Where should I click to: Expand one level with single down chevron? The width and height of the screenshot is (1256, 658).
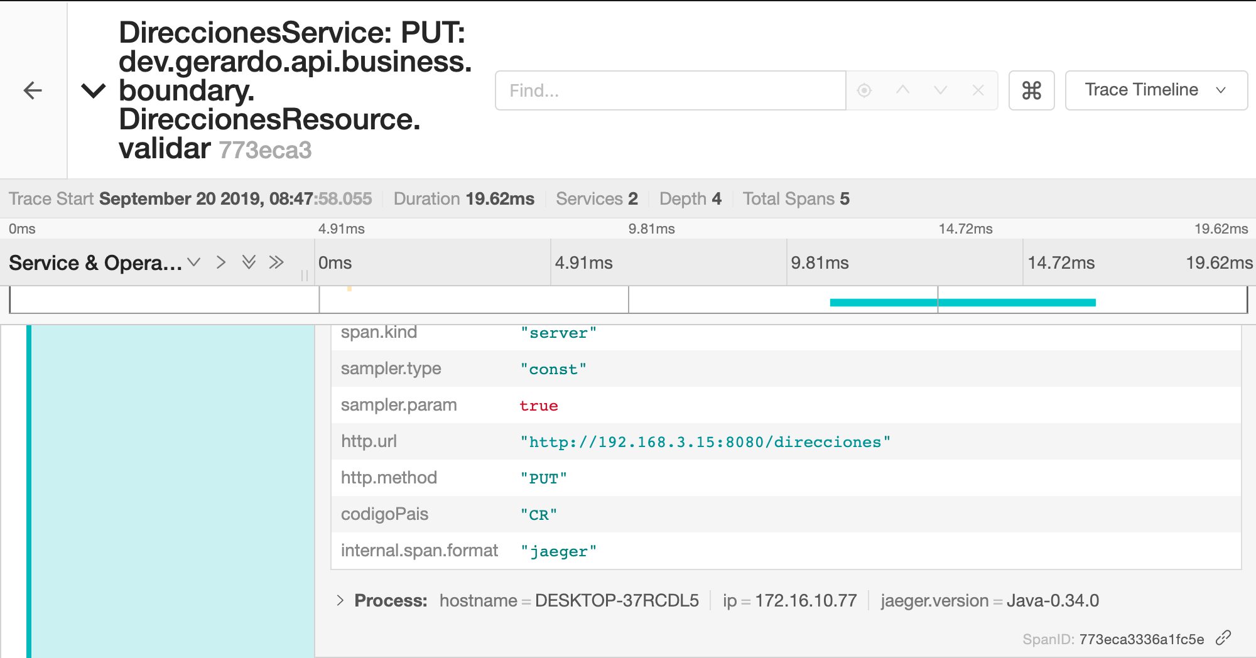[x=194, y=262]
